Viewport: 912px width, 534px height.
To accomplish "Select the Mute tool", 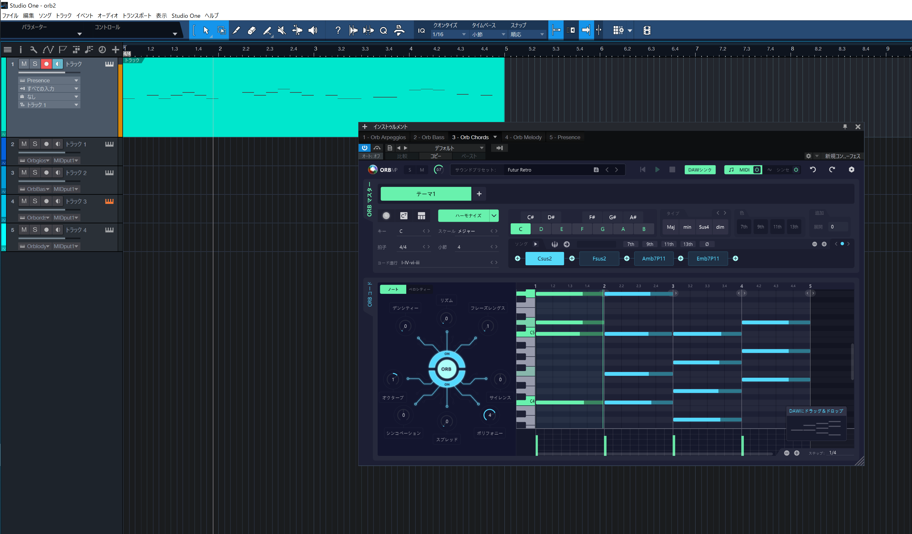I will tap(282, 30).
